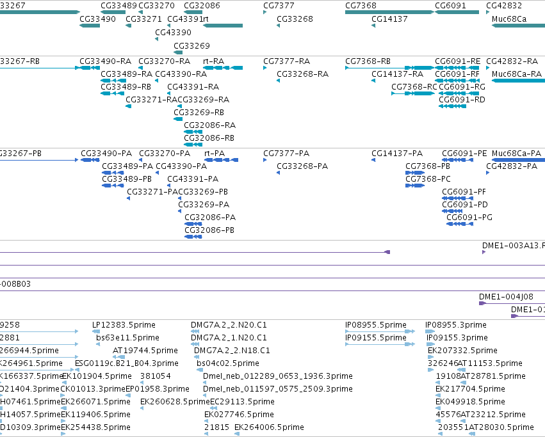
Task: Open the CG6091-PE protein label
Action: (464, 154)
